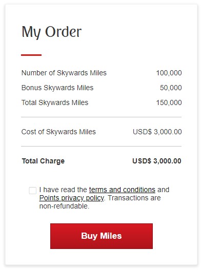Select the 150,000 total miles value
Viewport: 201px width, 270px height.
169,102
